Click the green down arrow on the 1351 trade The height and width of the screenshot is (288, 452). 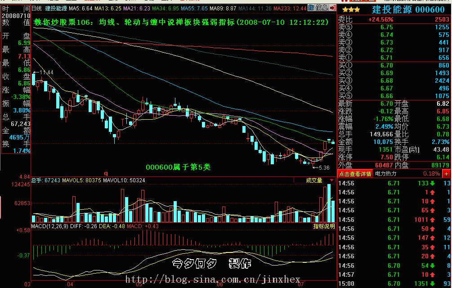(432, 283)
